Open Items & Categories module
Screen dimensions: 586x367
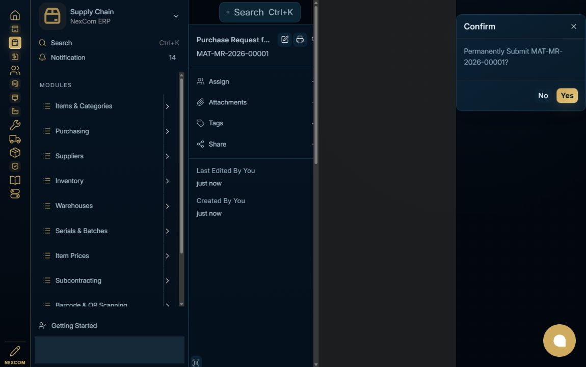click(x=84, y=106)
